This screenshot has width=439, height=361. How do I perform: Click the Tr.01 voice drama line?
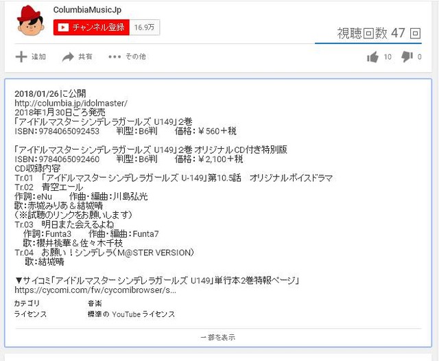(174, 178)
